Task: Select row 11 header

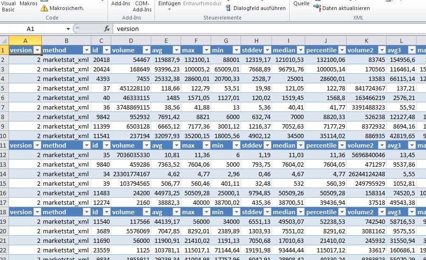Action: pos(4,145)
